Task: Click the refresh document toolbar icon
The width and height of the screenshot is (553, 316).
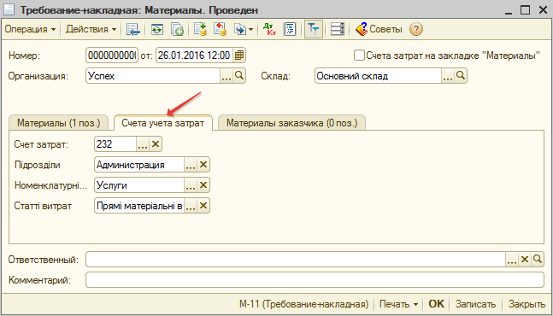Action: (157, 29)
